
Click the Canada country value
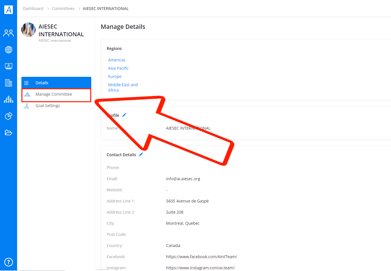pyautogui.click(x=173, y=246)
